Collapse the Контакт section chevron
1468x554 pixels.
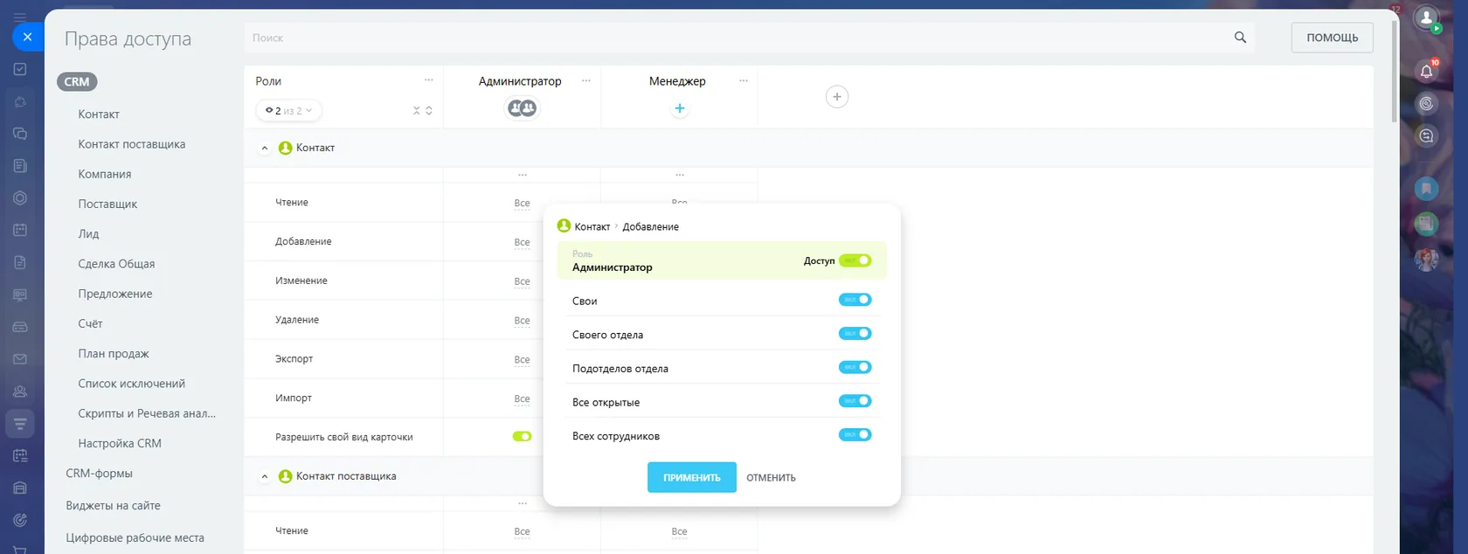pos(265,149)
